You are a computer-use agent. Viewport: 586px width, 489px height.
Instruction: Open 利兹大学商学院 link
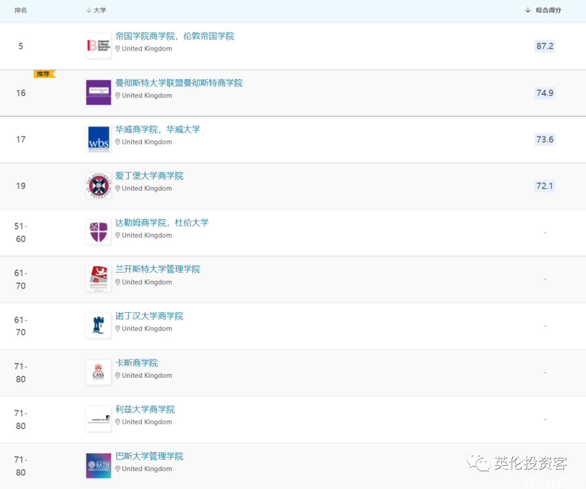click(x=145, y=409)
